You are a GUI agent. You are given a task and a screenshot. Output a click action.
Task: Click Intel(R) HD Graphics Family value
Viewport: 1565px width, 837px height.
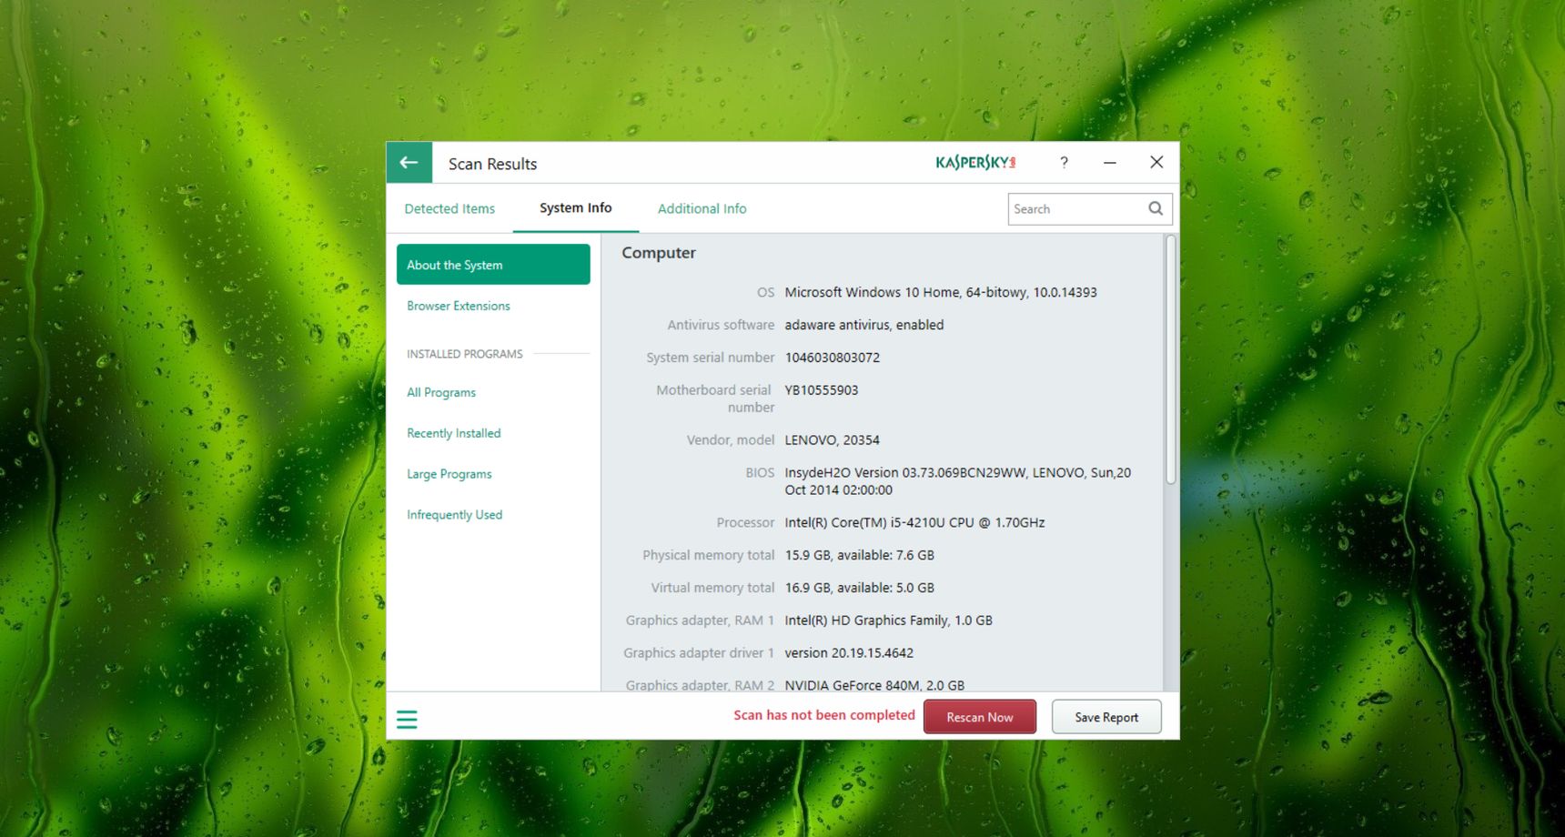[x=889, y=620]
